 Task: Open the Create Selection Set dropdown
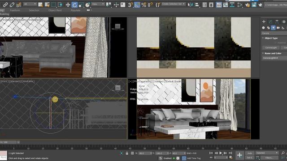tap(174, 4)
